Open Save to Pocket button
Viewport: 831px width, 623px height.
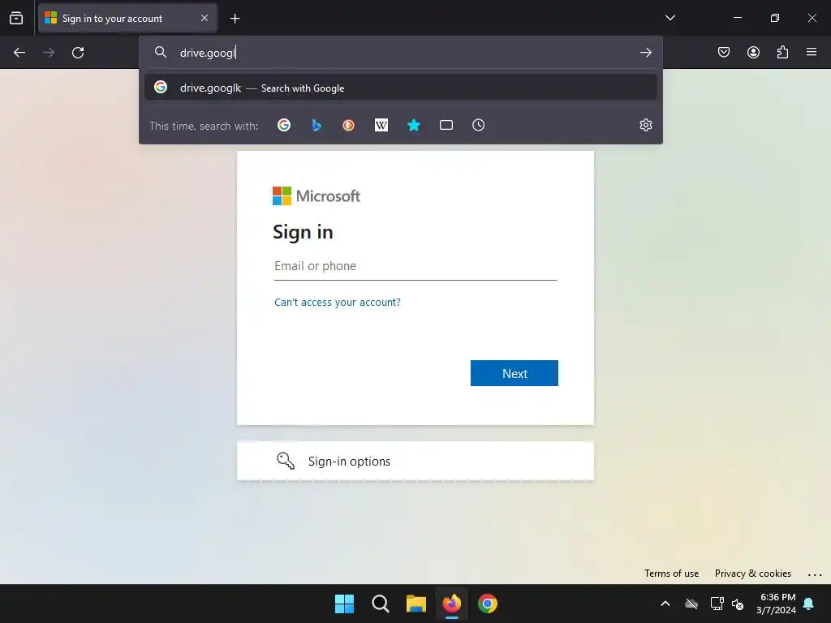click(724, 52)
